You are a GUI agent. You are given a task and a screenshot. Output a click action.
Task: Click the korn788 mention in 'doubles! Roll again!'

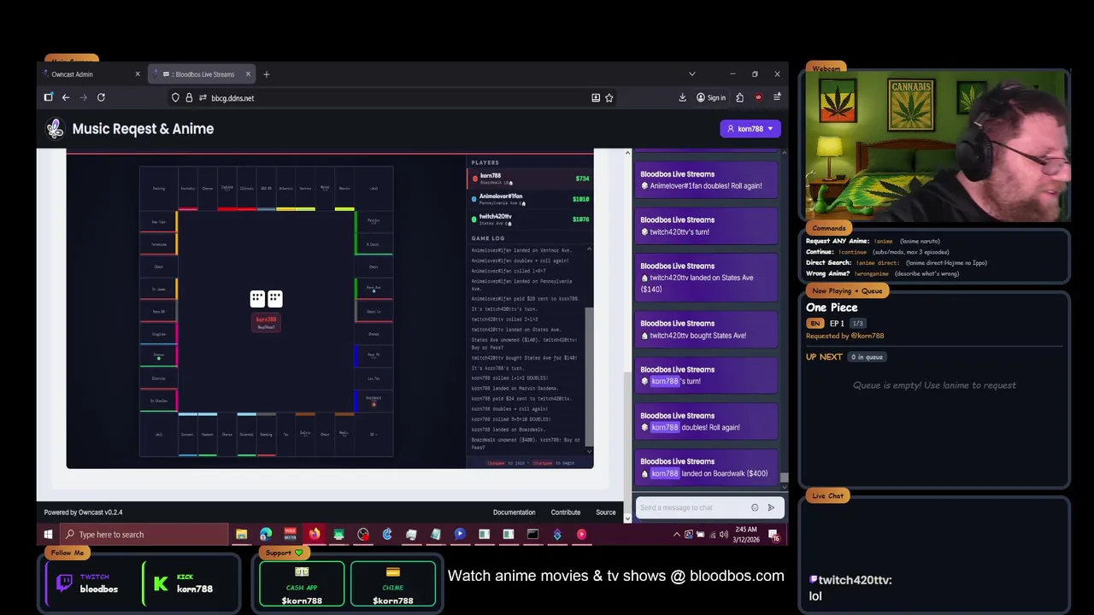(664, 427)
